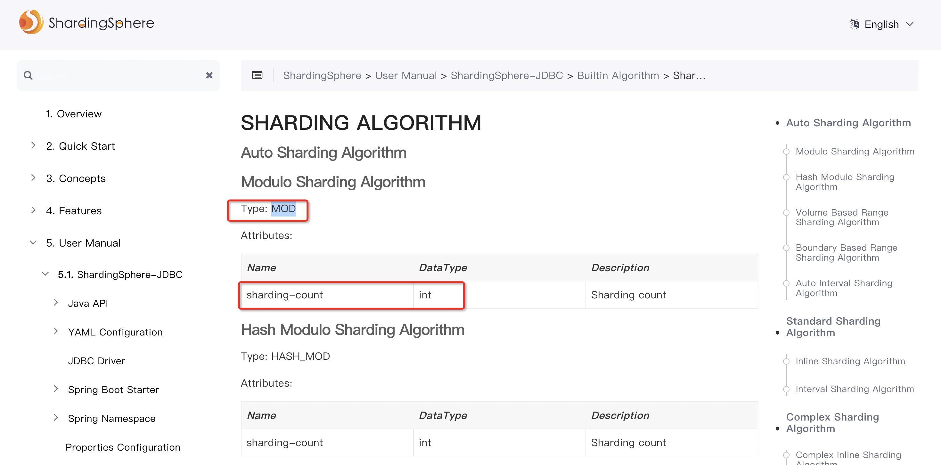The height and width of the screenshot is (465, 941).
Task: Expand the YAML Configuration chevron
Action: click(55, 331)
